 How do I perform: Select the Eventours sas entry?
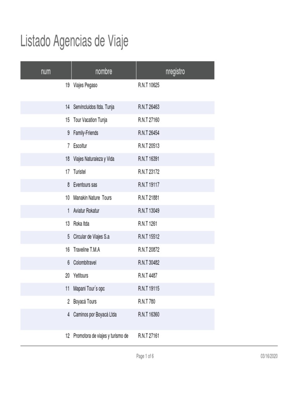(x=85, y=185)
